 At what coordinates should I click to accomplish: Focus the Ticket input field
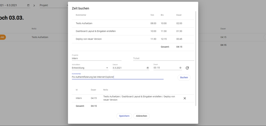click(x=163, y=58)
